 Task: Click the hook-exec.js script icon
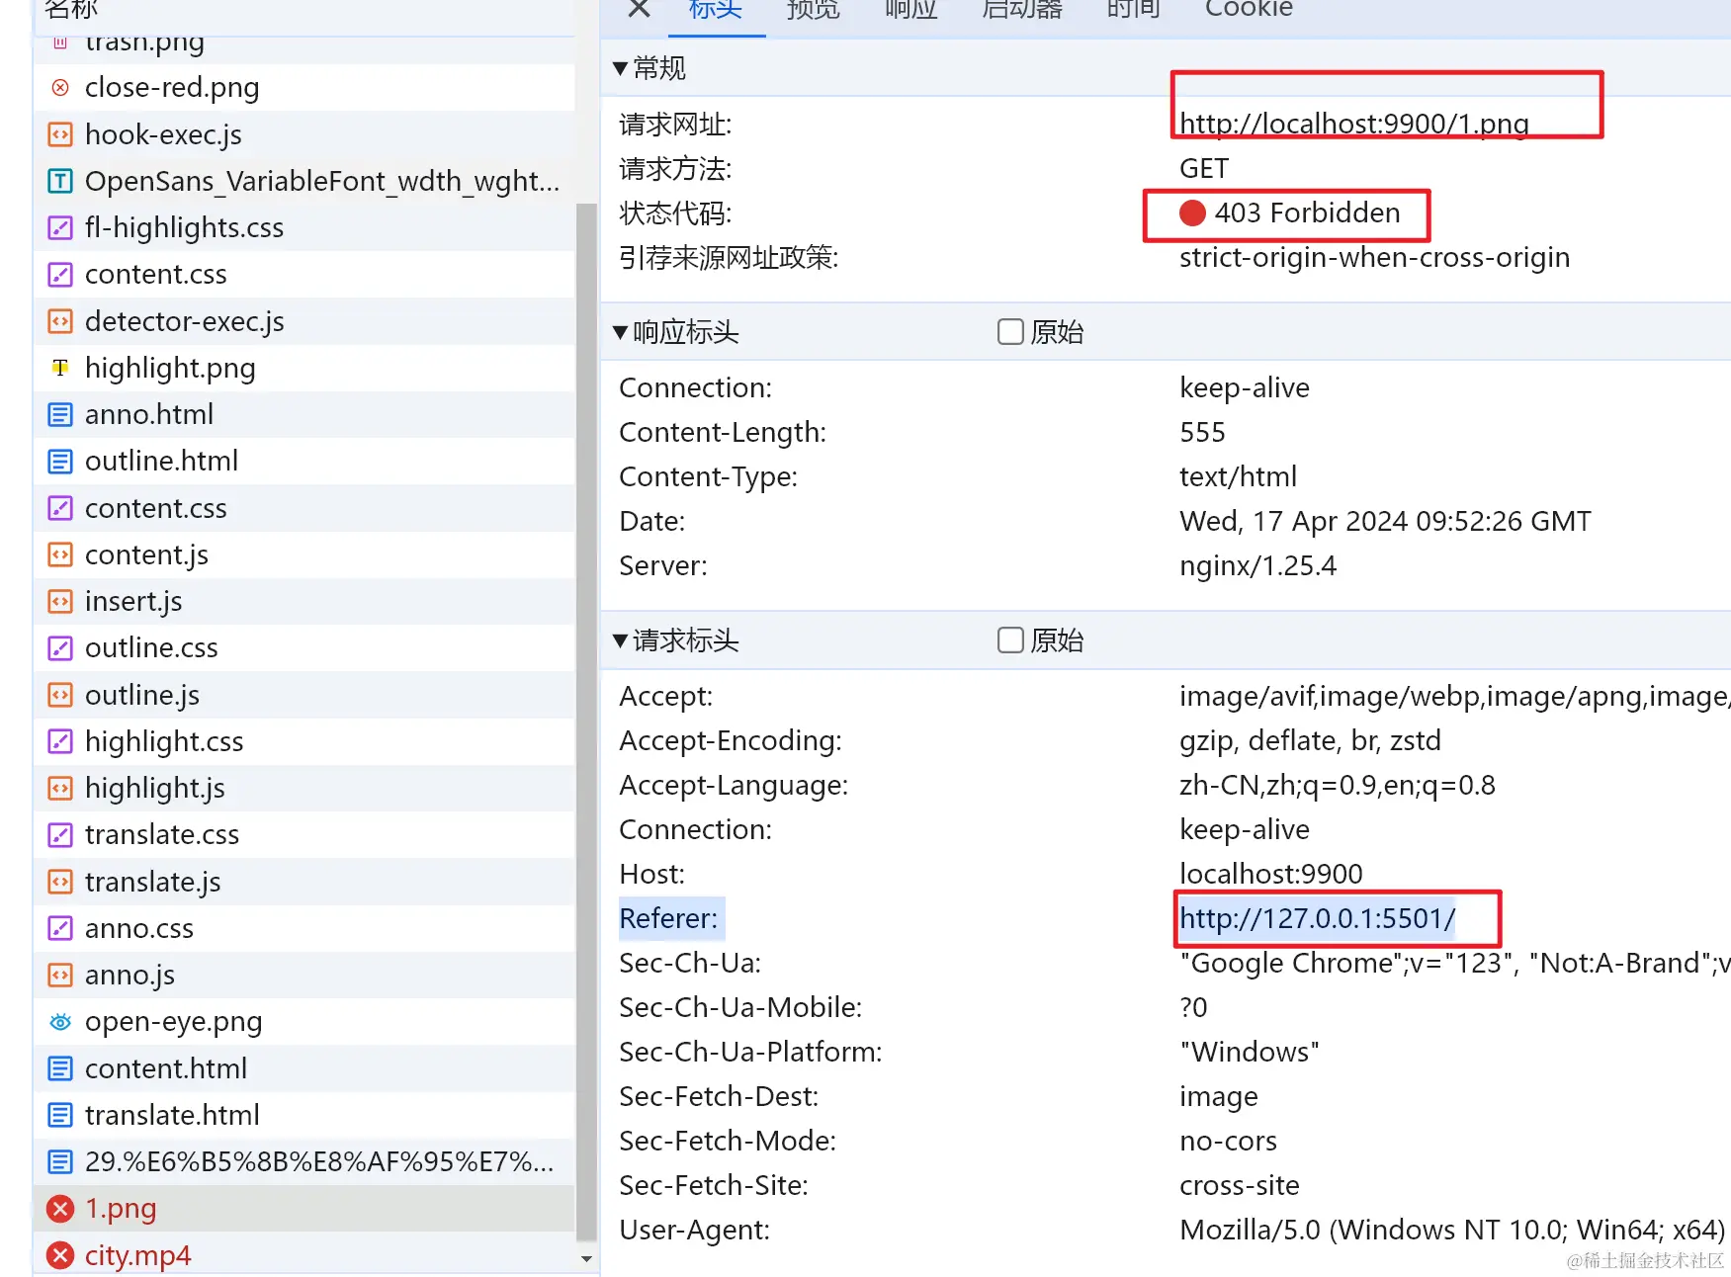click(60, 134)
